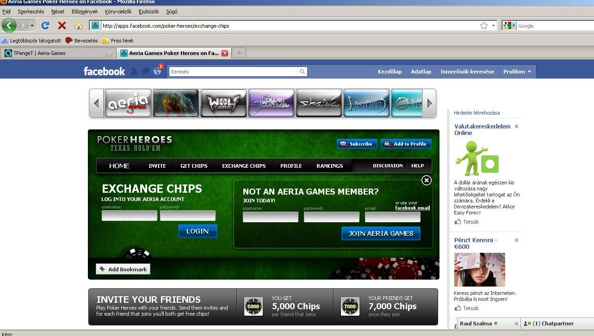Open Facebook notifications globe with badge
Viewport: 594px width, 336px height.
(158, 70)
